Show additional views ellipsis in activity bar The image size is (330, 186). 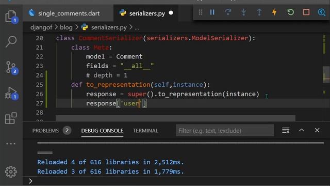pyautogui.click(x=11, y=144)
